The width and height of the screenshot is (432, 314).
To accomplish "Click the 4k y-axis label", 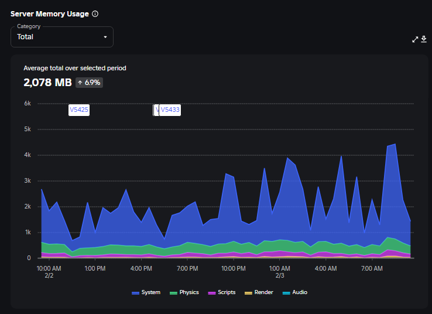I will click(28, 155).
